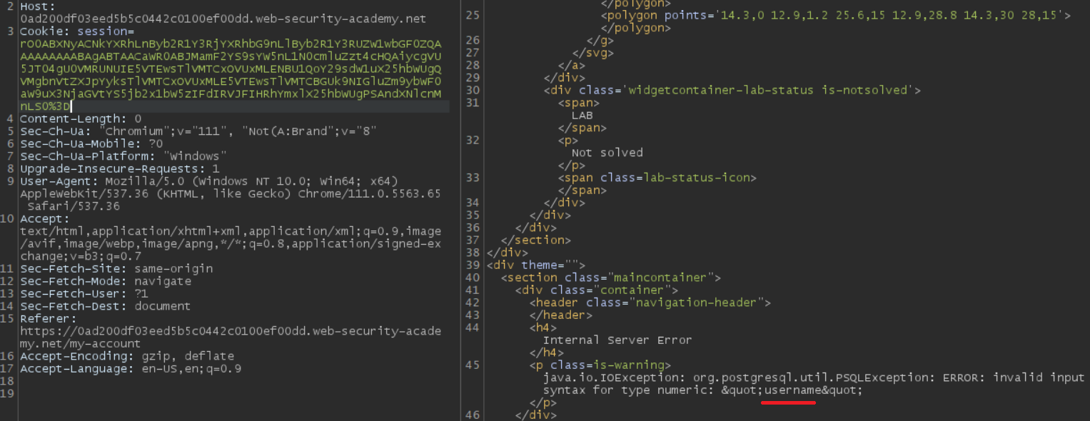Screen dimensions: 1090x421
Task: Click the Content-Length header line
Action: (79, 118)
